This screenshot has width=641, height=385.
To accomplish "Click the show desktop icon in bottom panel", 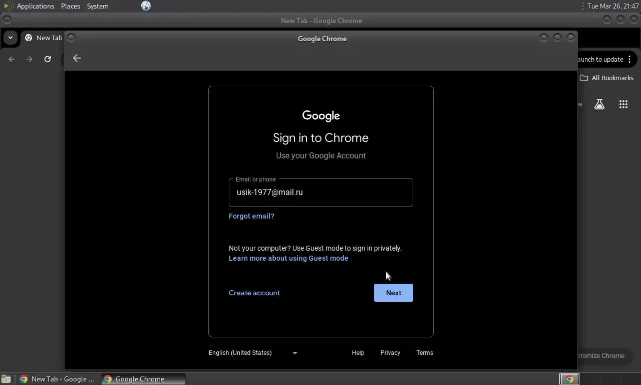I will pyautogui.click(x=6, y=379).
